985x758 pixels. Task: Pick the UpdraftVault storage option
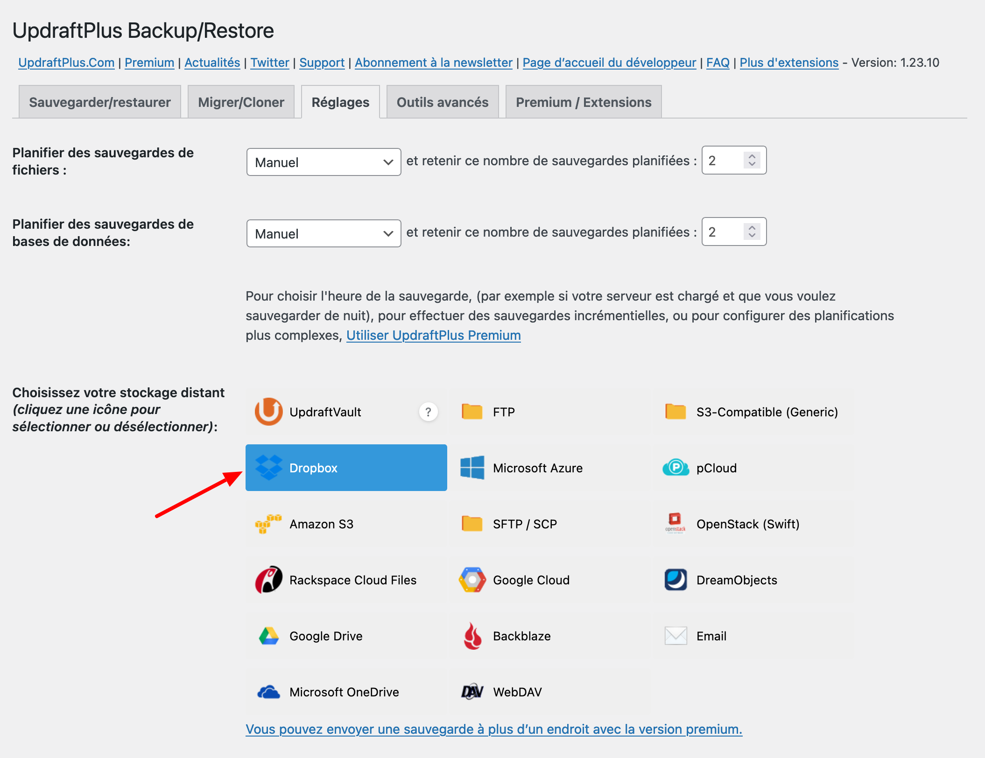[x=325, y=412]
